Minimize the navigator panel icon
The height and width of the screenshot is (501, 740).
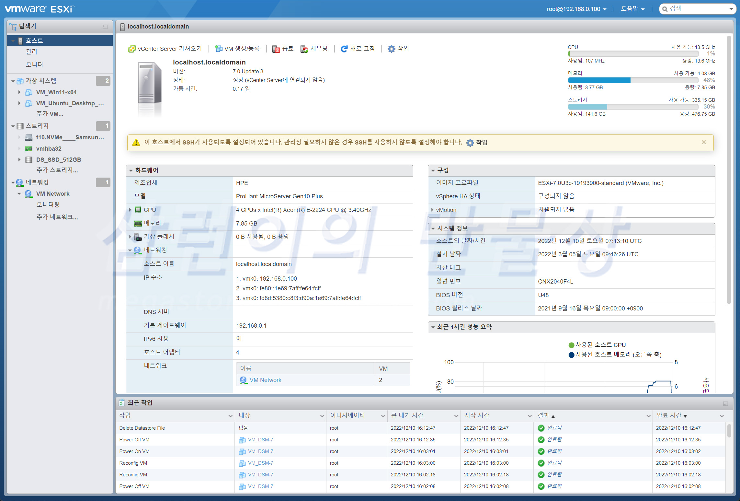105,27
